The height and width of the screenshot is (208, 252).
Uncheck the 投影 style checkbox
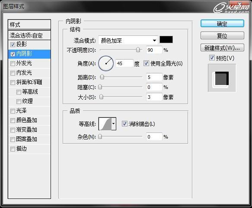click(13, 44)
